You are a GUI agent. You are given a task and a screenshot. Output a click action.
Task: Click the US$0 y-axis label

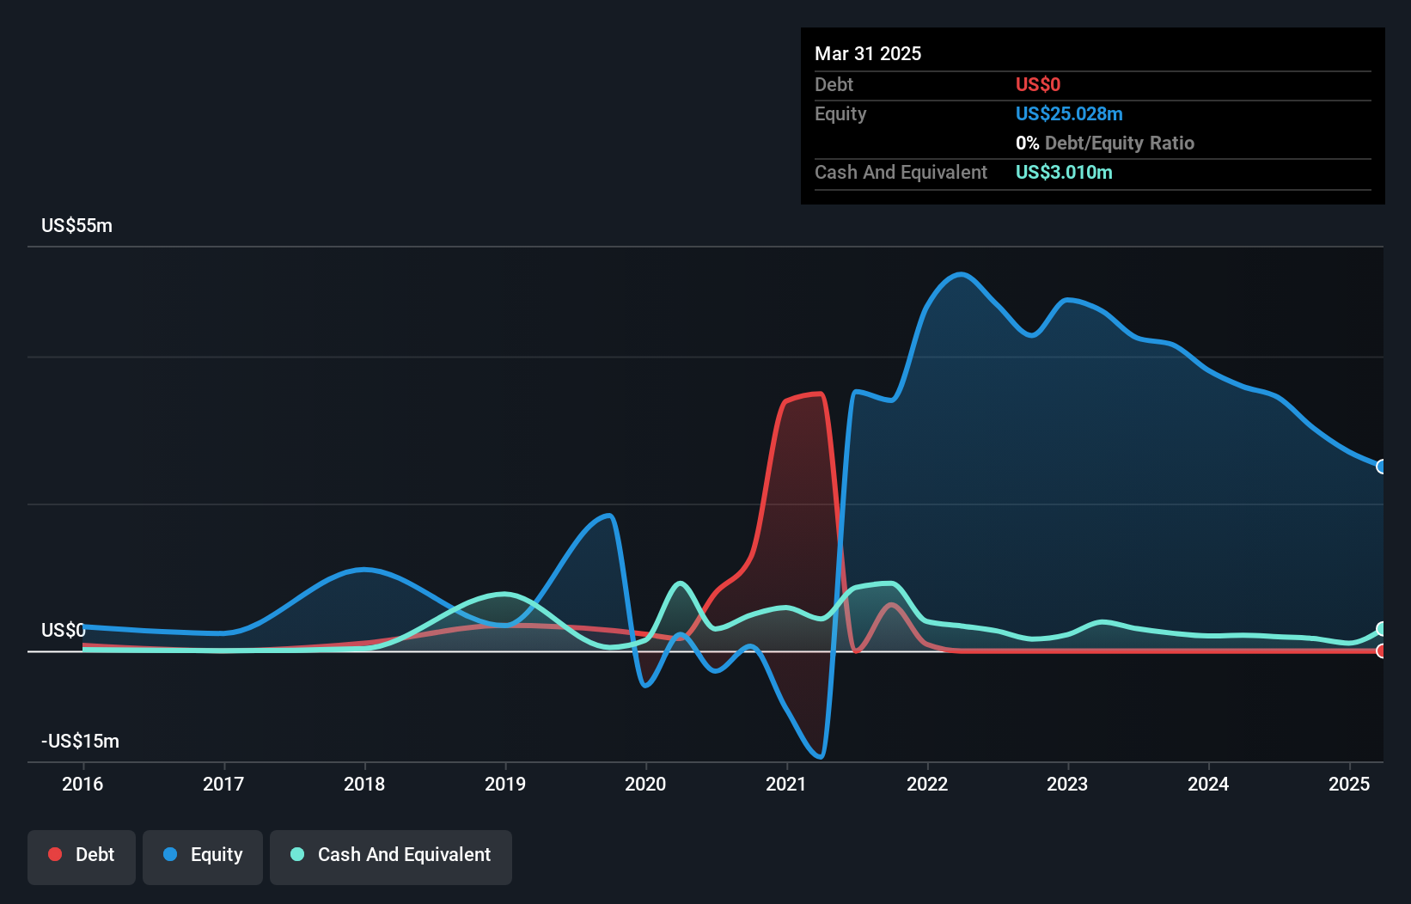click(x=64, y=631)
